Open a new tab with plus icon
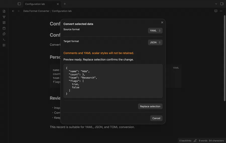 click(65, 4)
